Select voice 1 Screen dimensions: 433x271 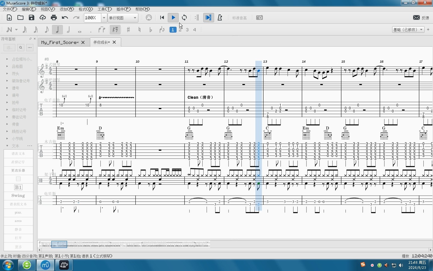pyautogui.click(x=173, y=30)
